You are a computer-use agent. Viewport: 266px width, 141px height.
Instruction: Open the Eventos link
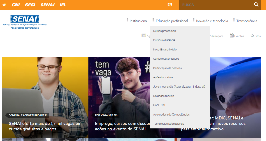[239, 36]
